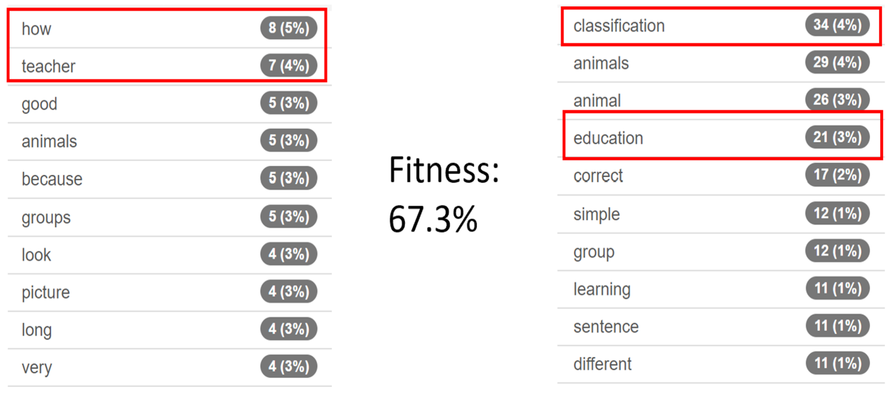
Task: Click the 'groups' word entry
Action: [x=46, y=218]
